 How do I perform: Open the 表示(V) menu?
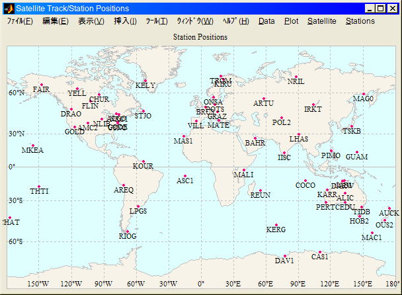91,21
